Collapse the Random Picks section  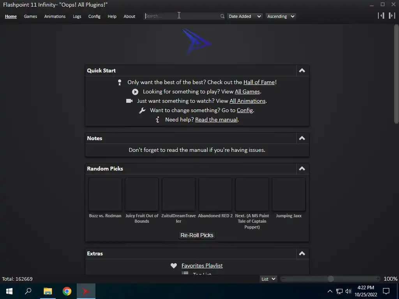(302, 169)
